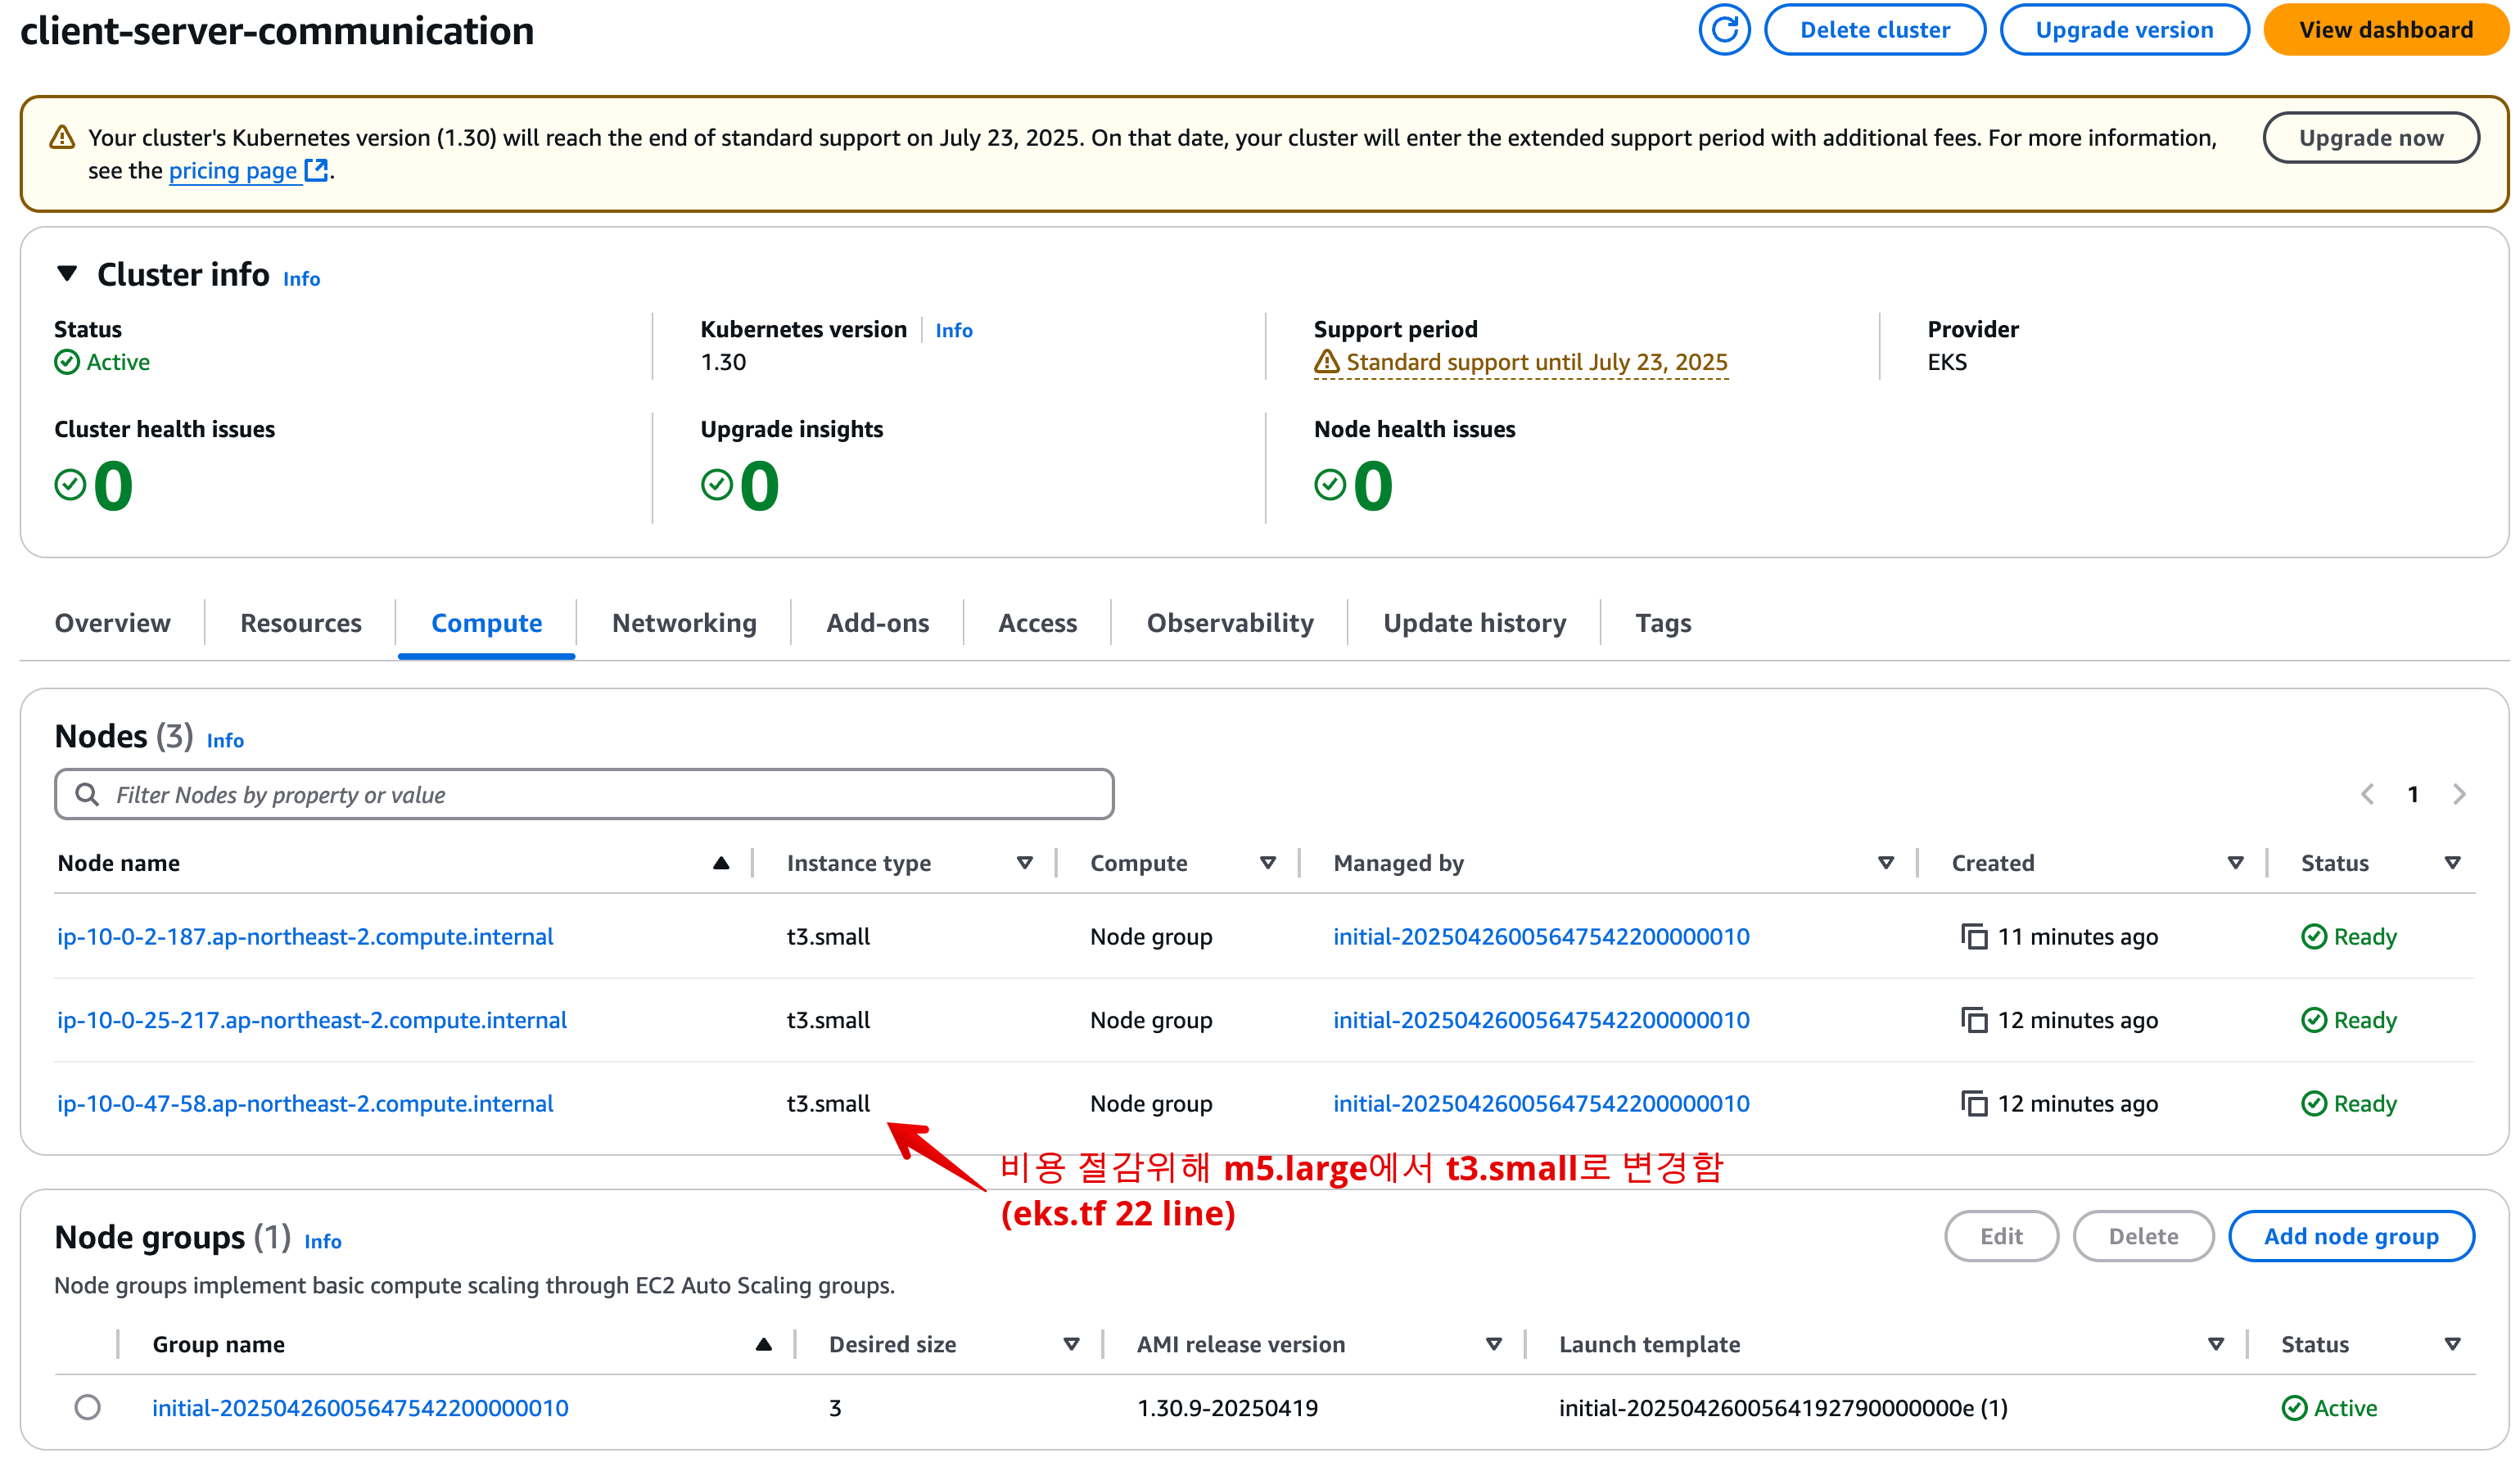Sort node groups by Group name
This screenshot has width=2520, height=1462.
click(x=764, y=1345)
